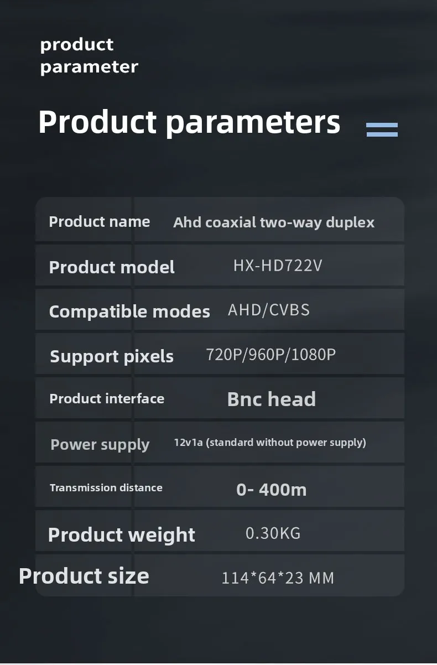Image resolution: width=437 pixels, height=665 pixels.
Task: Select the 'Power supply' label
Action: click(x=100, y=445)
